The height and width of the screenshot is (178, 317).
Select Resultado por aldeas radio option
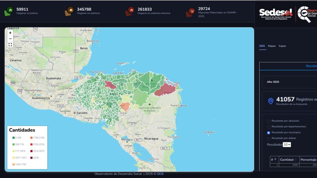268,138
